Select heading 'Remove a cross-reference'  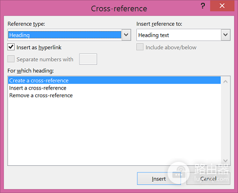pyautogui.click(x=114, y=95)
